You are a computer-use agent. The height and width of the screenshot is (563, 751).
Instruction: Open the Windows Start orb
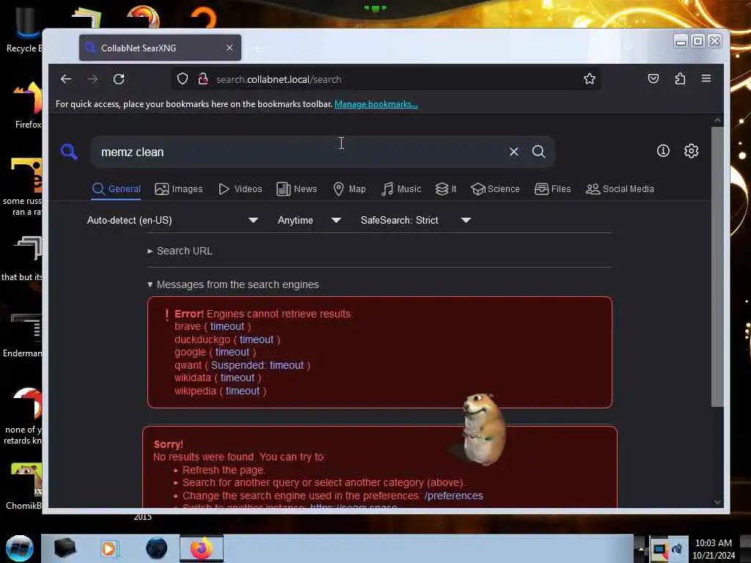20,548
